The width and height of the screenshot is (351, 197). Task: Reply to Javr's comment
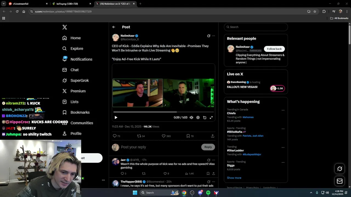click(x=123, y=173)
